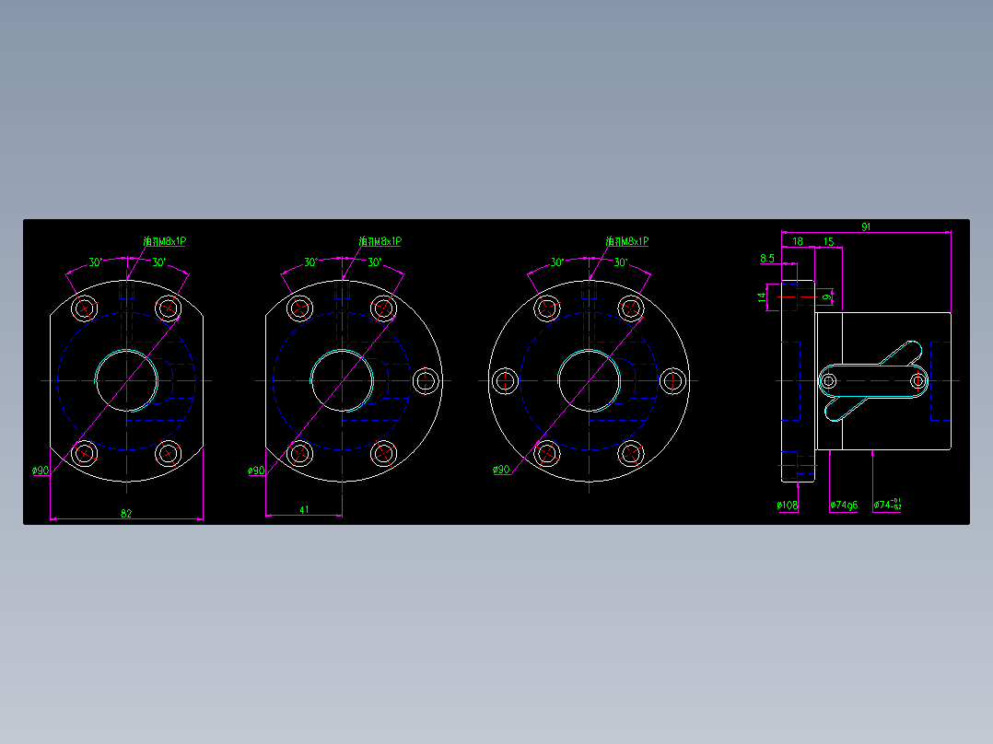Click the 18 dimension label on the side view
The height and width of the screenshot is (744, 993).
798,242
